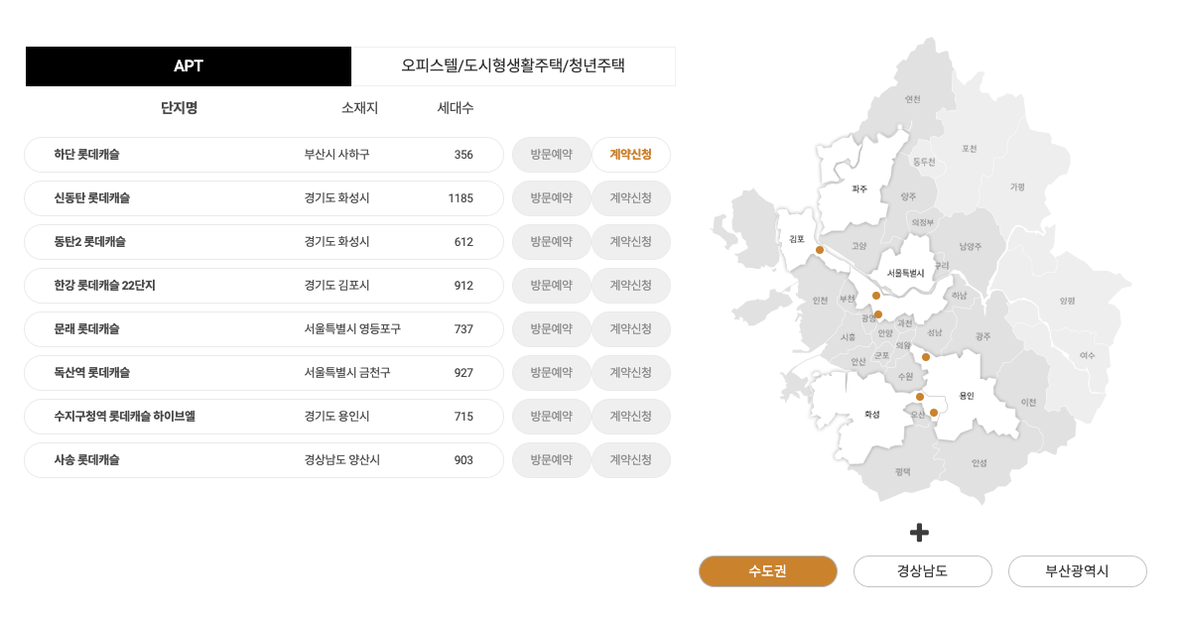This screenshot has height=619, width=1180.
Task: Select the 수도권 region button
Action: 767,570
